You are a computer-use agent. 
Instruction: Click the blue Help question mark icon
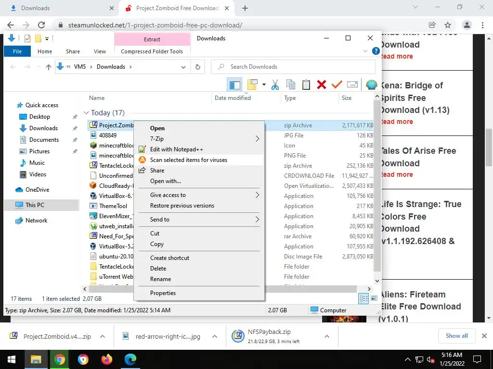point(376,51)
